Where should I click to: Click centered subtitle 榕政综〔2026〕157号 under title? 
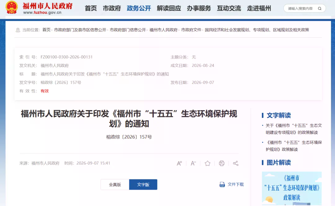click(x=129, y=137)
